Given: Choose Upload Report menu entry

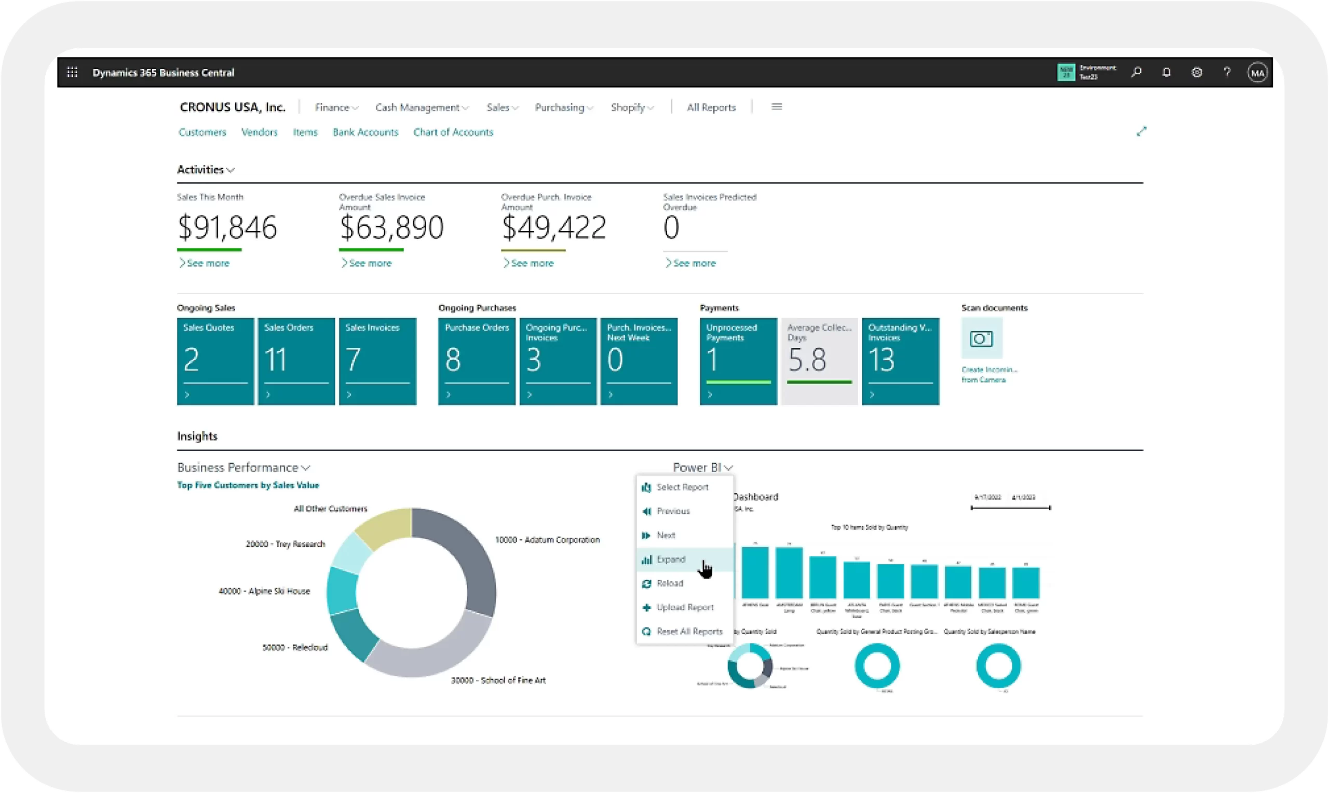Looking at the screenshot, I should (685, 608).
